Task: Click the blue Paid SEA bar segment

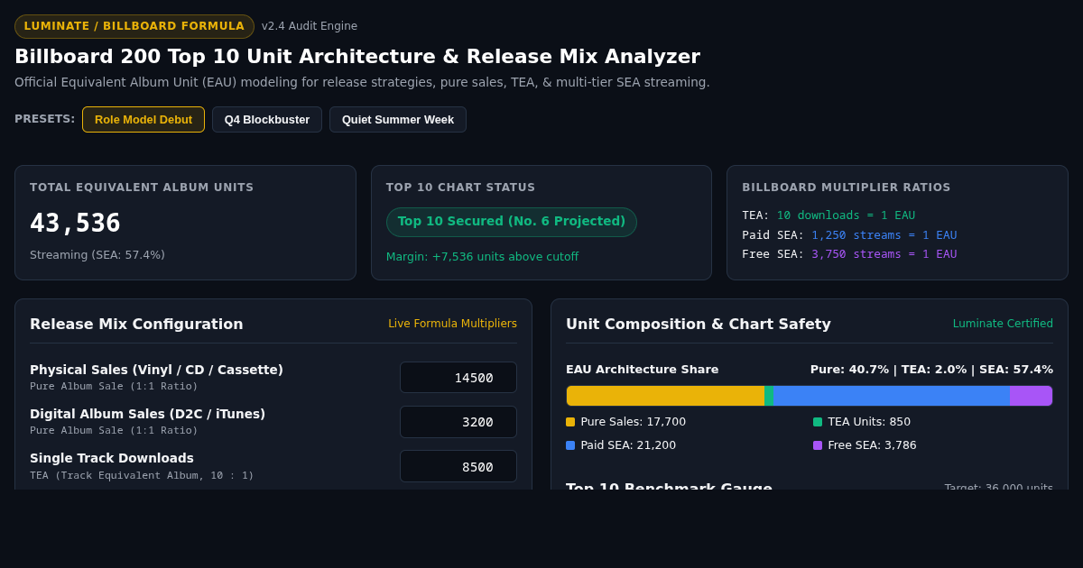Action: (x=892, y=396)
